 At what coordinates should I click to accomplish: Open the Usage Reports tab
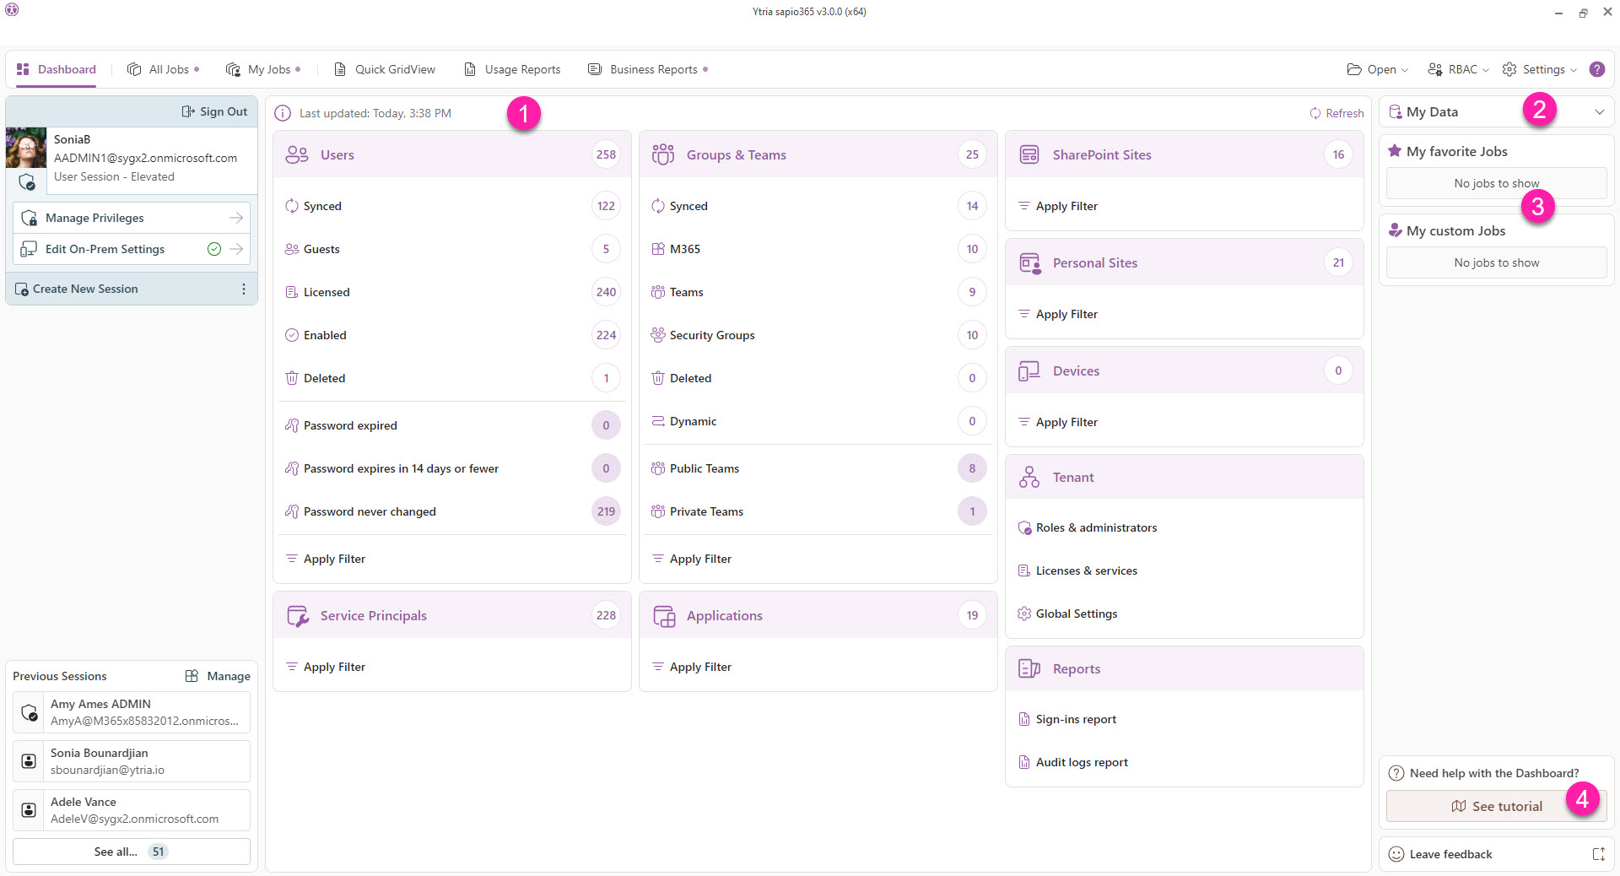512,69
